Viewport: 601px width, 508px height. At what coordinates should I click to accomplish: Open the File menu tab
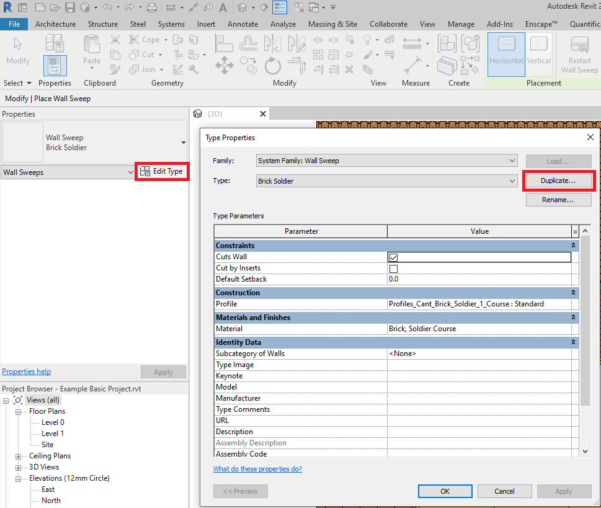14,24
